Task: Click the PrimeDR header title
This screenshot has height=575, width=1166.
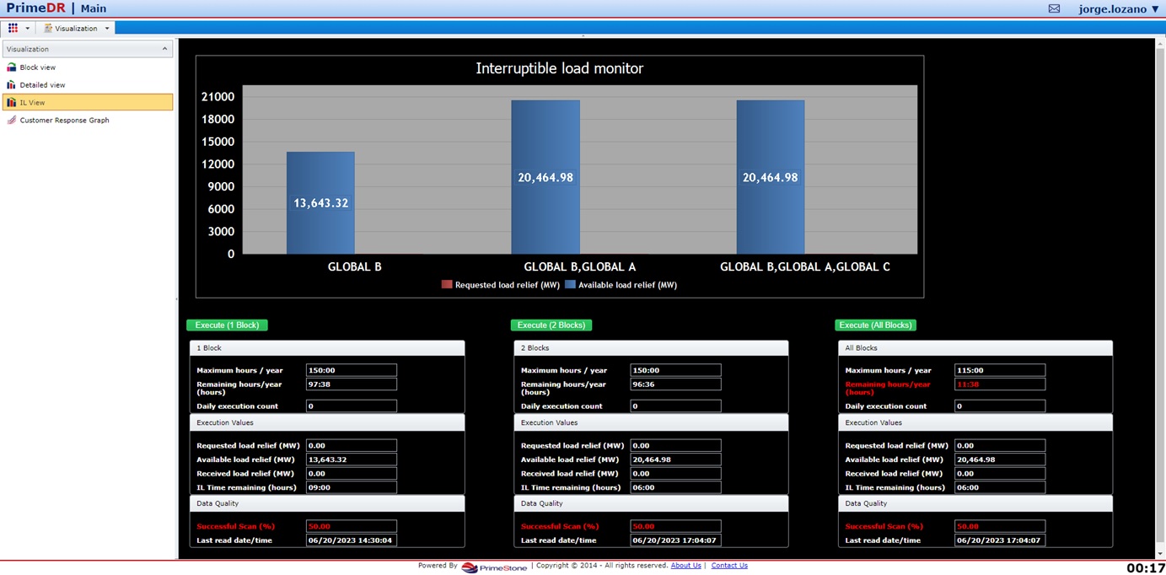Action: pyautogui.click(x=34, y=8)
